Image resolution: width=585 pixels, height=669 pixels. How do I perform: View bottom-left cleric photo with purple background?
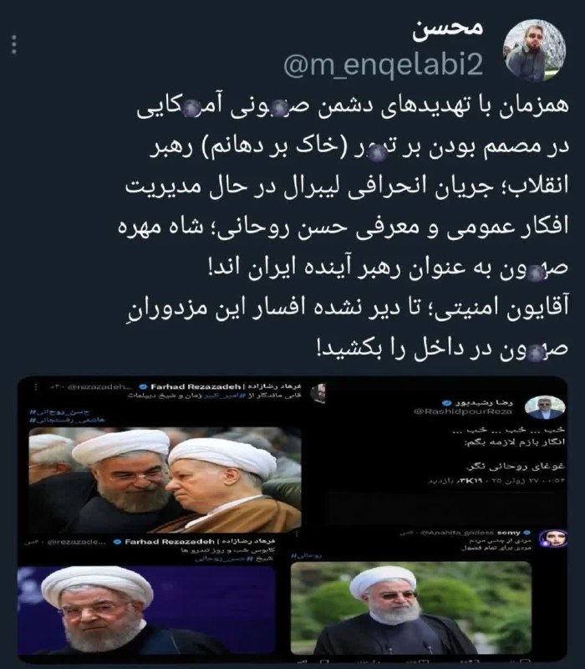[146, 610]
